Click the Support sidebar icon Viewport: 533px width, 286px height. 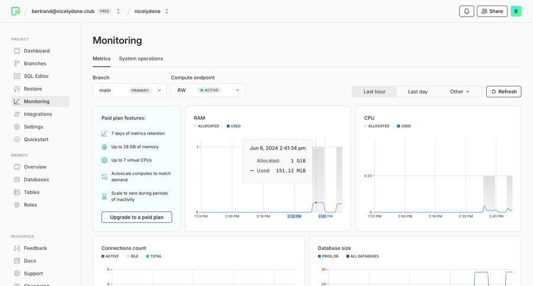17,274
